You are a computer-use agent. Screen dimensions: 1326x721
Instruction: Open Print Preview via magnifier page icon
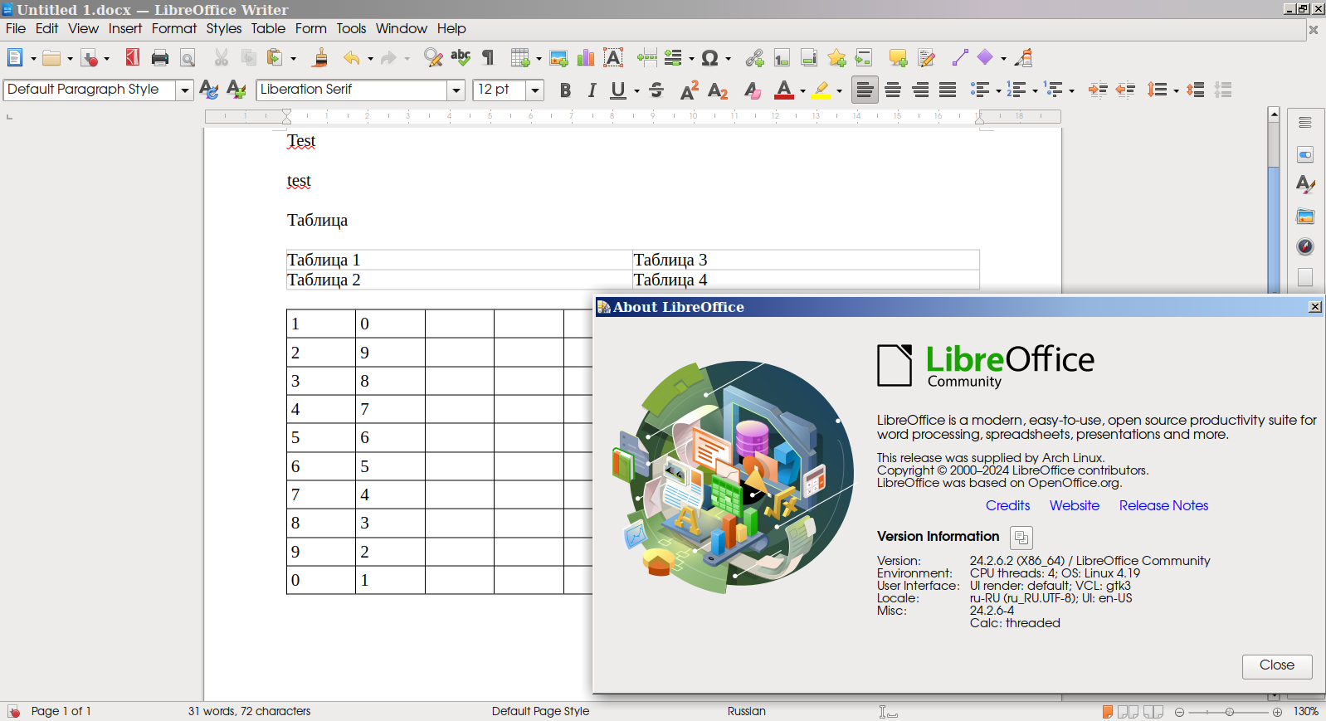coord(188,58)
